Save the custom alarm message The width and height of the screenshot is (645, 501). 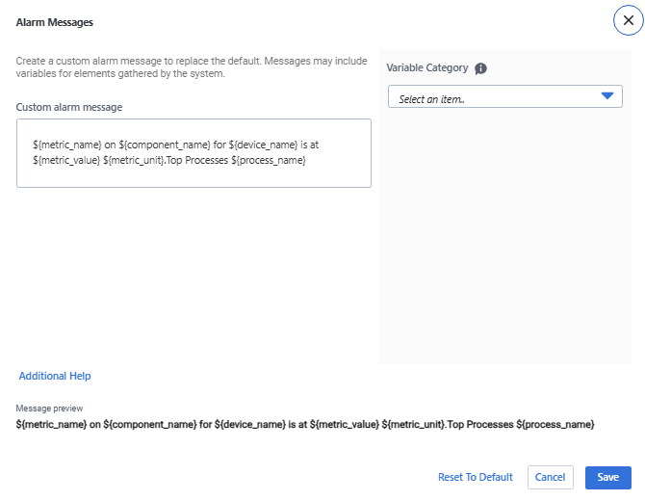click(x=607, y=477)
